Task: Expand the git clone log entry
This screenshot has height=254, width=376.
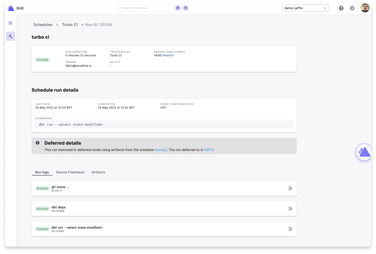Action: (x=290, y=188)
